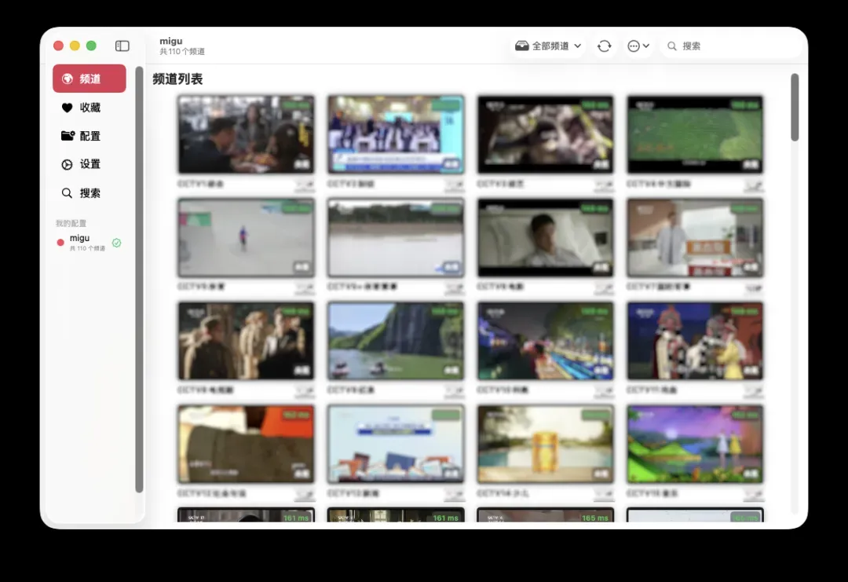The height and width of the screenshot is (582, 848).
Task: Click the refresh channels icon
Action: point(604,46)
